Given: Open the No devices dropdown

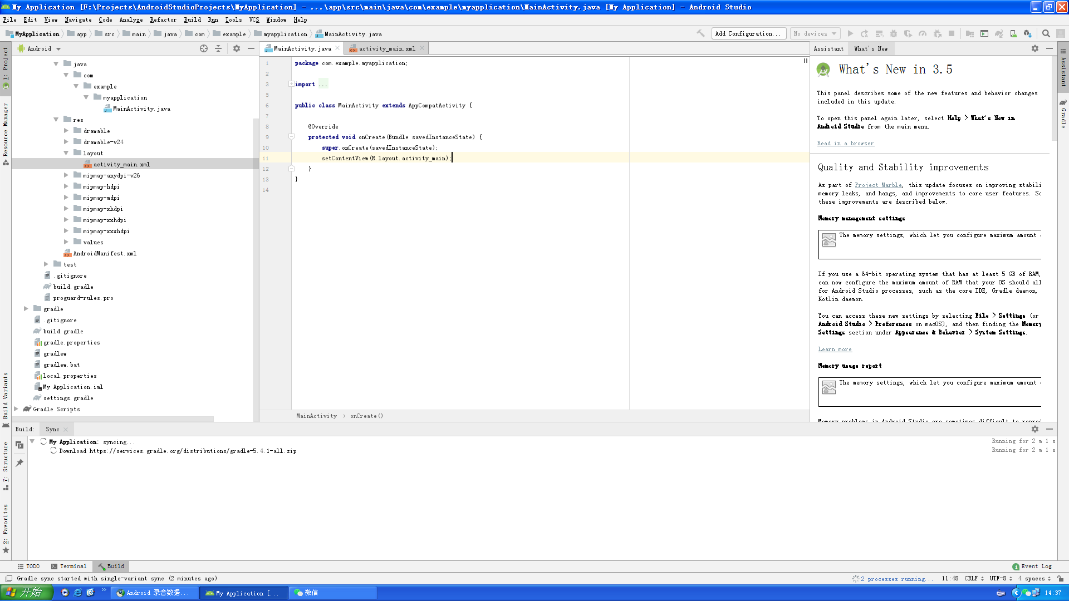Looking at the screenshot, I should (x=815, y=33).
